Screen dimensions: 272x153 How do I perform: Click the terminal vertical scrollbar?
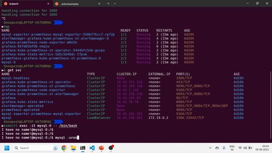pyautogui.click(x=270, y=105)
